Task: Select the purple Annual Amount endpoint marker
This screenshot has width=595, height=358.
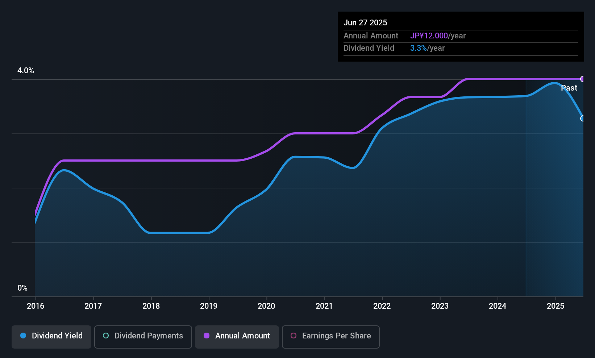Action: click(583, 79)
